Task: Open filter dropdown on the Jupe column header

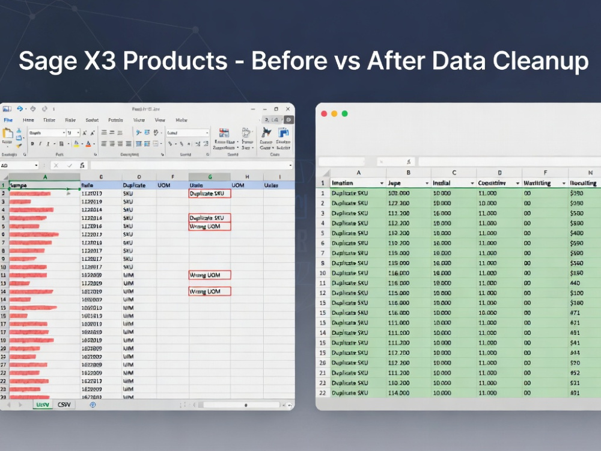Action: click(x=427, y=183)
